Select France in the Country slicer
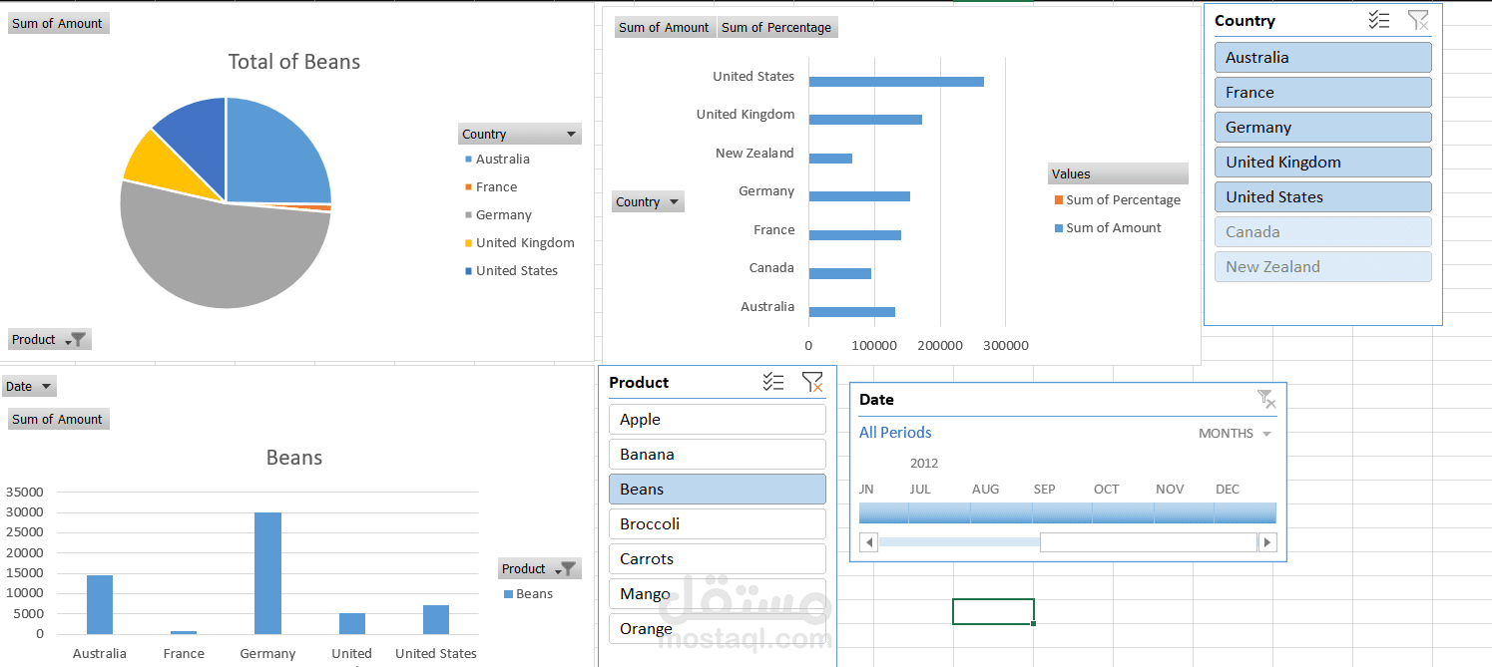Viewport: 1492px width, 667px height. tap(1322, 92)
